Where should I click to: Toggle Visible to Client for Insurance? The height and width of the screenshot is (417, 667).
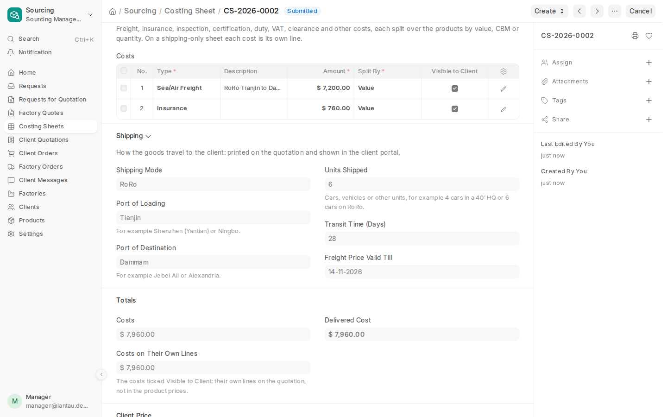click(x=455, y=109)
